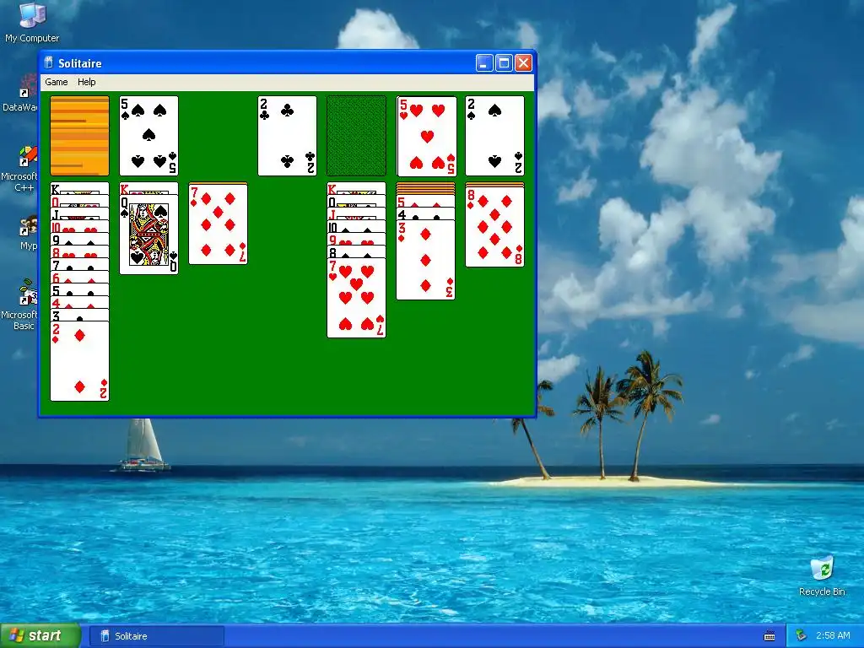This screenshot has height=648, width=864.
Task: Select the red 5 above the black 4
Action: coord(425,201)
